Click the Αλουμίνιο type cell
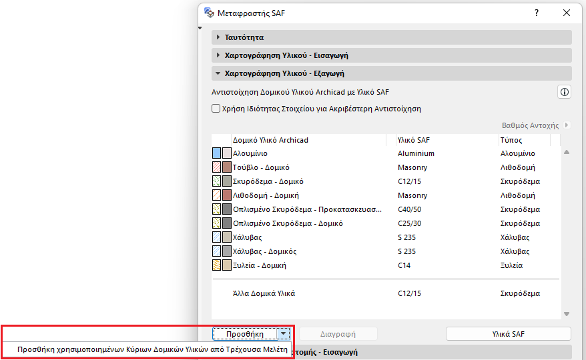Image resolution: width=586 pixels, height=360 pixels. coord(518,153)
